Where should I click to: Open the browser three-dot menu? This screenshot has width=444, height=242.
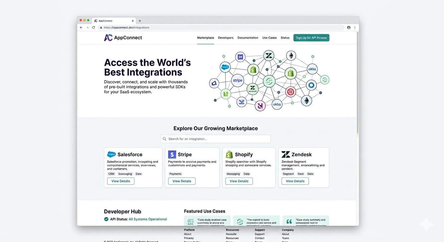355,28
